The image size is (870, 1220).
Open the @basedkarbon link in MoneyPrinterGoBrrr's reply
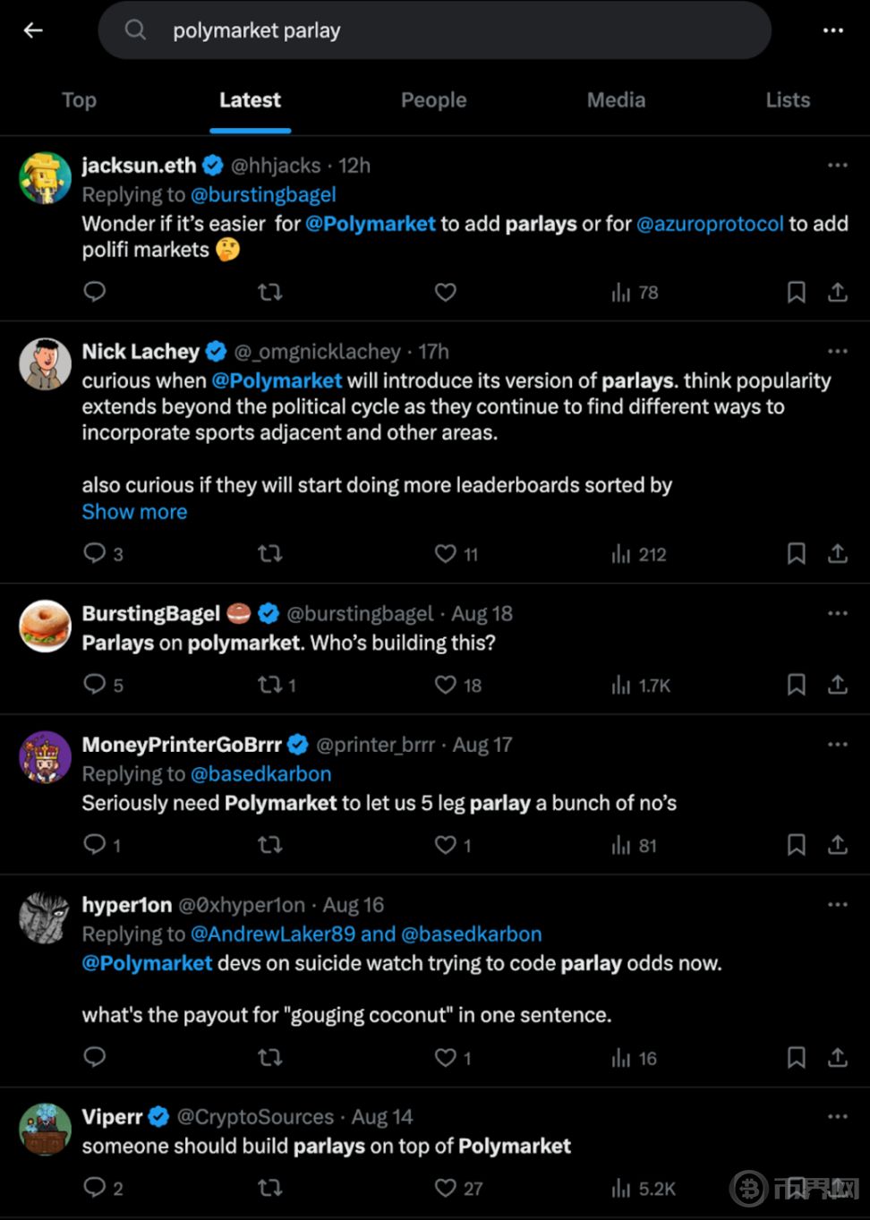click(260, 774)
